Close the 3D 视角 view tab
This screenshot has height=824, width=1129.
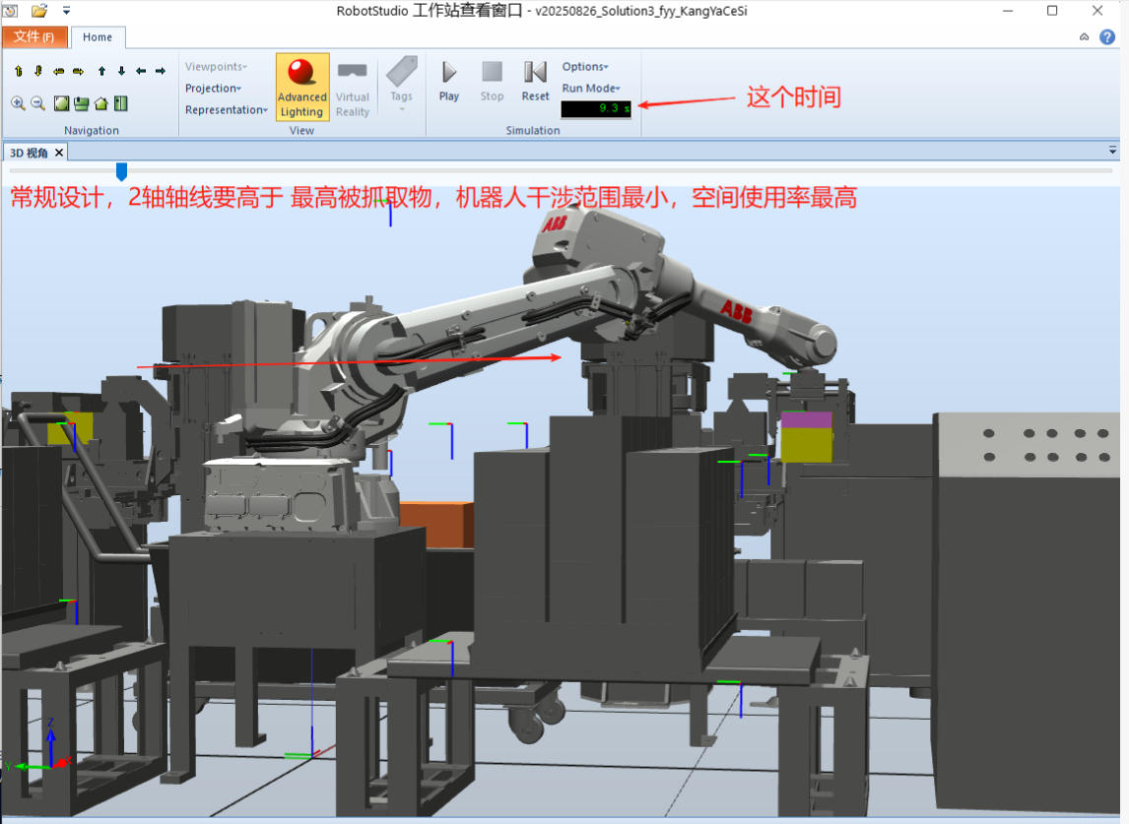pos(59,153)
